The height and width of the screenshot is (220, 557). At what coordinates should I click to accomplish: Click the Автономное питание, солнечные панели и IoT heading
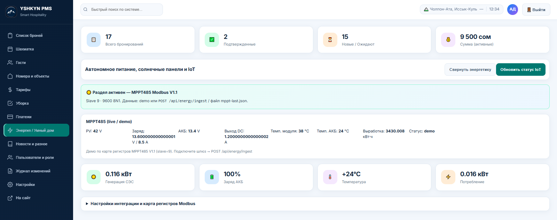coord(140,70)
